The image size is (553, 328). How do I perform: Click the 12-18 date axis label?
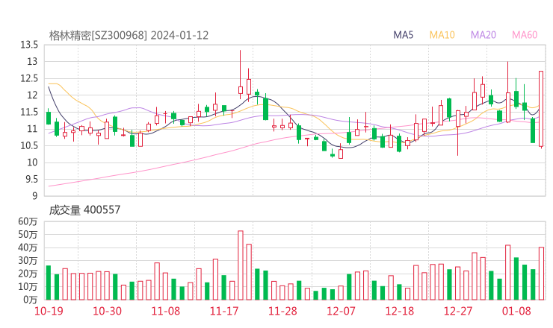(400, 311)
